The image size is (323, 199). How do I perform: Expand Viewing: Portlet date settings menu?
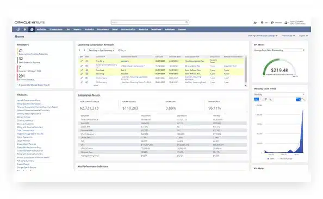263,36
